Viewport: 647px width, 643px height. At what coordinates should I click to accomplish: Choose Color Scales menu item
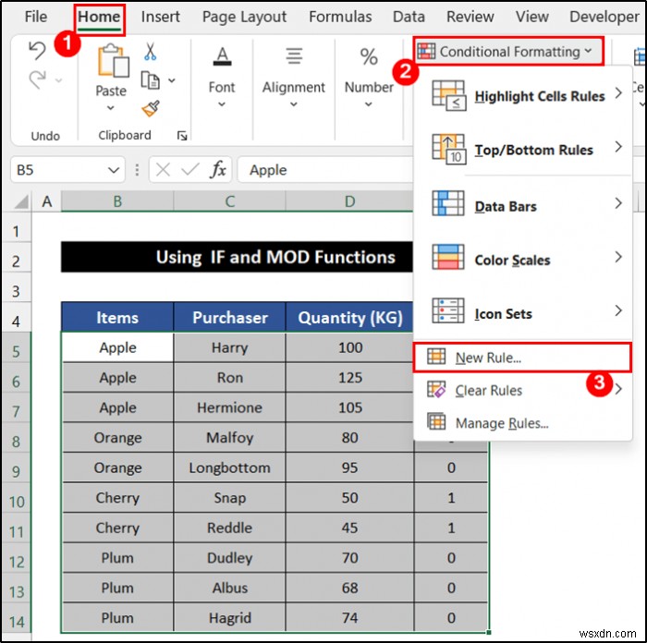(x=523, y=259)
